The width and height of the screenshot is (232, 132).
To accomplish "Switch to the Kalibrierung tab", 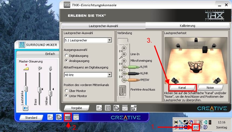I will (x=187, y=26).
